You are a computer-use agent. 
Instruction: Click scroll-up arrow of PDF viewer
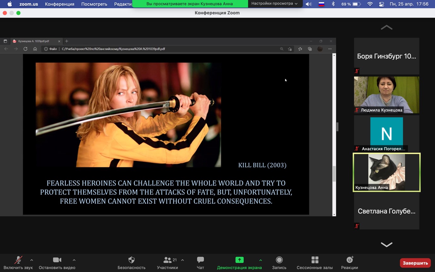(x=334, y=55)
